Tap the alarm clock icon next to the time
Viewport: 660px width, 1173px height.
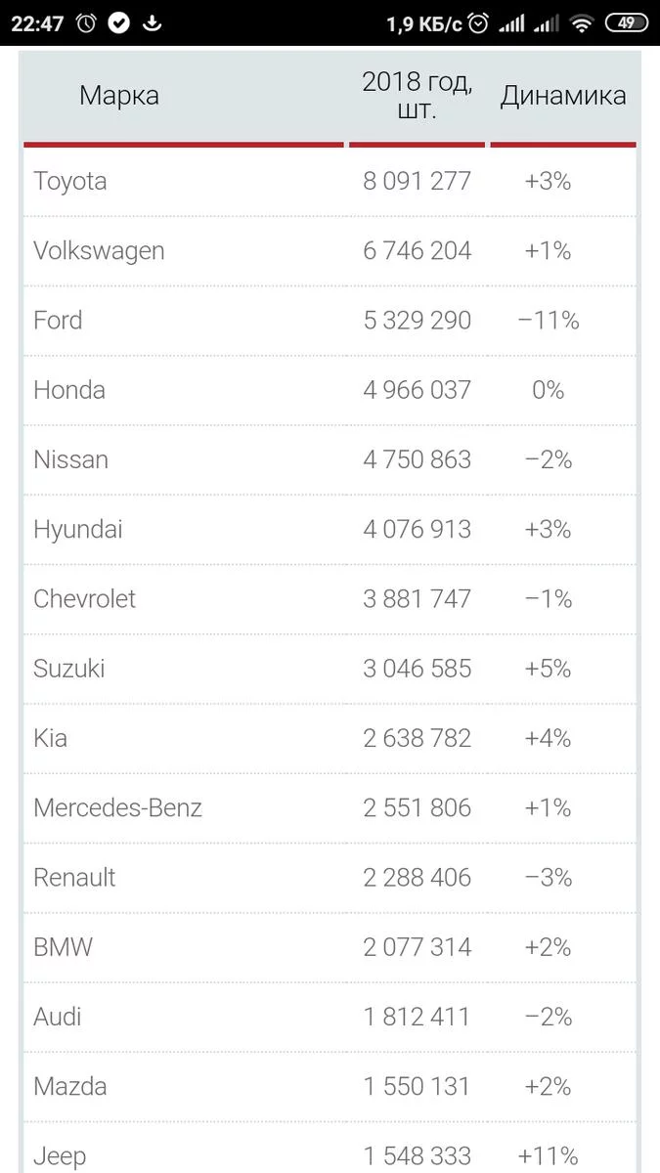[86, 23]
